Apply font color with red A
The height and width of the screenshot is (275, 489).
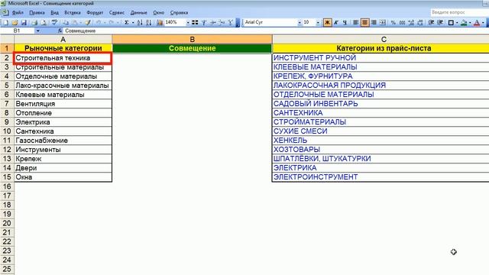pyautogui.click(x=477, y=22)
